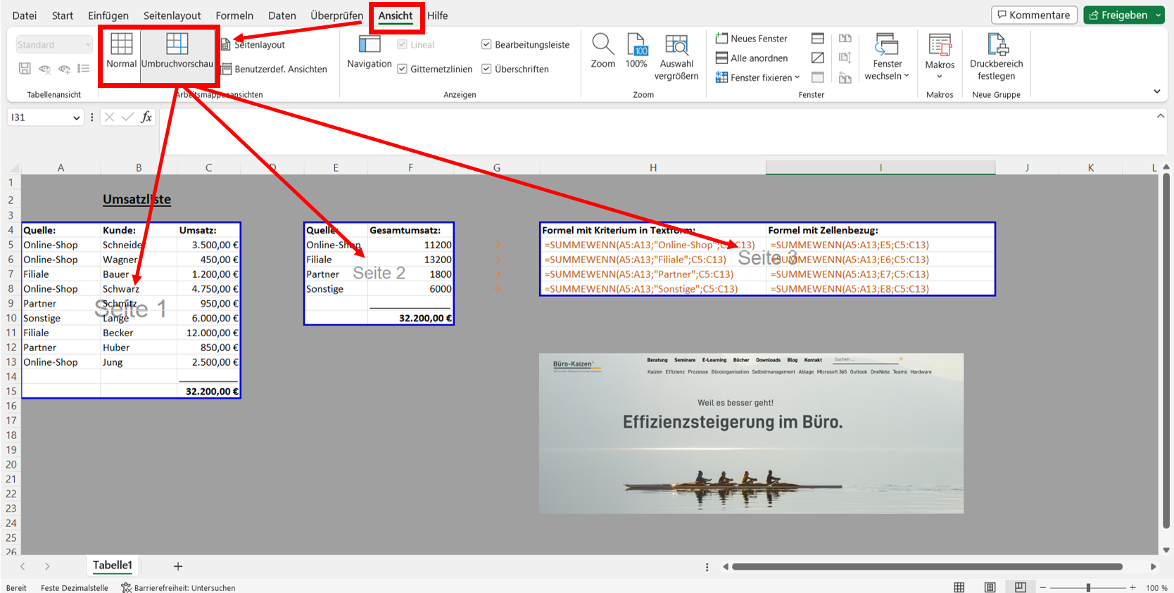The height and width of the screenshot is (593, 1174).
Task: Open the Formeln ribbon tab
Action: [x=234, y=15]
